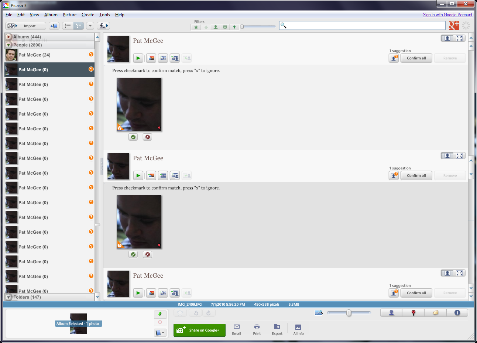Select the first suggested face thumbnail
Screen dimensions: 477x343
pyautogui.click(x=139, y=104)
